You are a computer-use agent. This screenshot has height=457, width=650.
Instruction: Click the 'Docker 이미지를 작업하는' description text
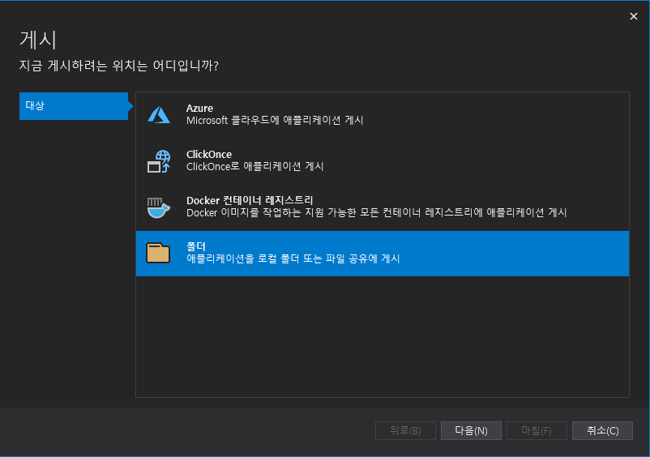pos(376,212)
